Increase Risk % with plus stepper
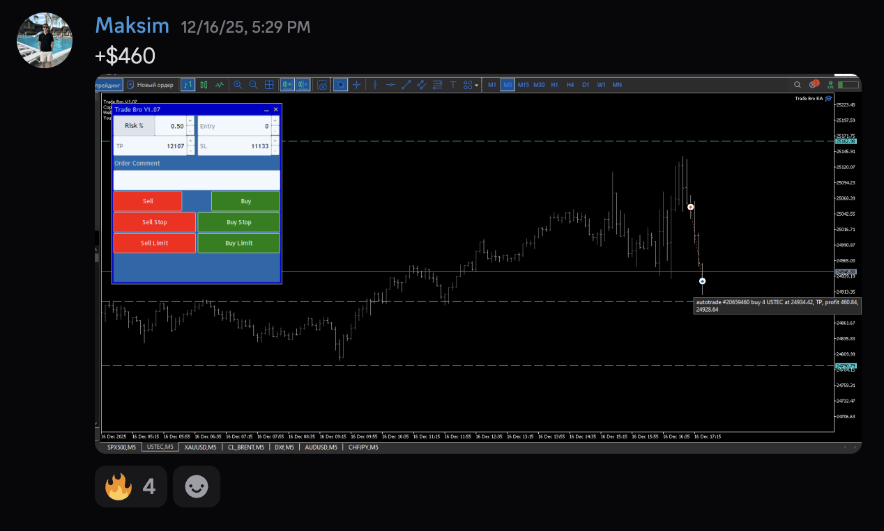The height and width of the screenshot is (531, 884). tap(190, 121)
